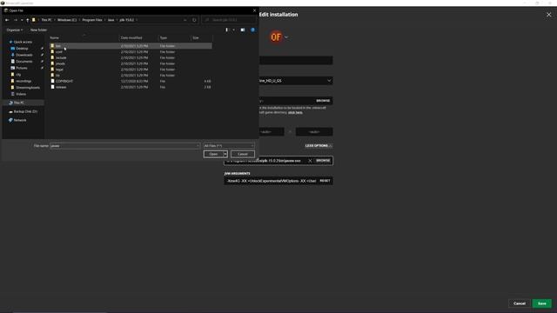
Task: Select the COPYRIGHT file
Action: click(131, 81)
